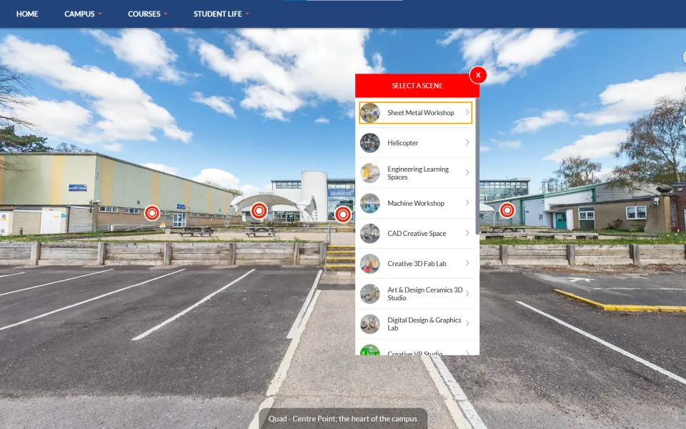Select the Helicopter scene
Viewport: 686px width, 429px height.
tap(415, 143)
